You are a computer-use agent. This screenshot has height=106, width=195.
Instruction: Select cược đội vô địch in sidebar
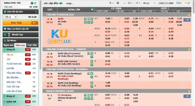tap(14, 91)
